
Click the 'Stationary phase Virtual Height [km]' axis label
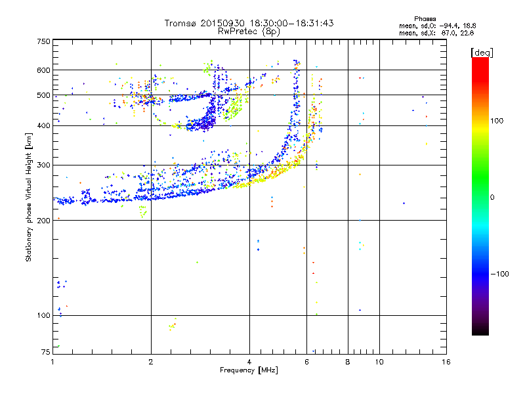point(29,197)
